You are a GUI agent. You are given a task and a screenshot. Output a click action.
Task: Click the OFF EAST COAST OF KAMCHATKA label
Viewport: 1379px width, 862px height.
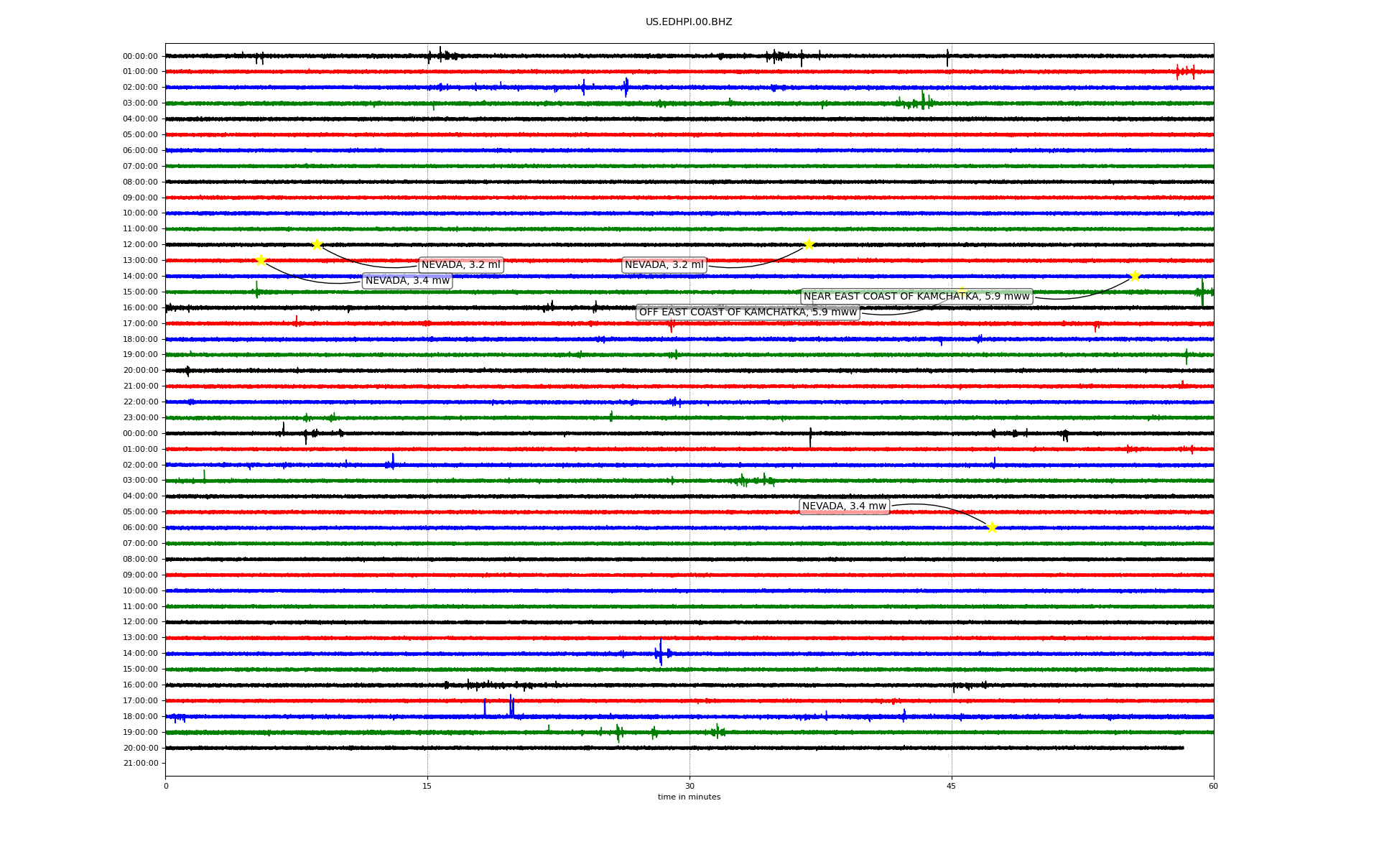pyautogui.click(x=747, y=312)
